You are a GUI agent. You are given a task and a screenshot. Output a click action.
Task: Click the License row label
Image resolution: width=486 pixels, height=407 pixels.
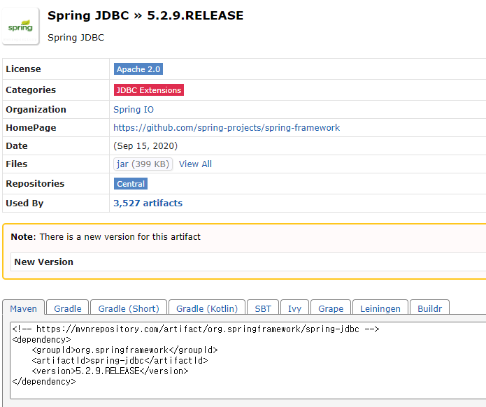tap(23, 69)
